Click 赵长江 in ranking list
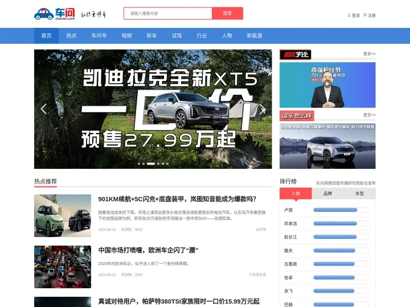The height and width of the screenshot is (307, 410). [290, 237]
